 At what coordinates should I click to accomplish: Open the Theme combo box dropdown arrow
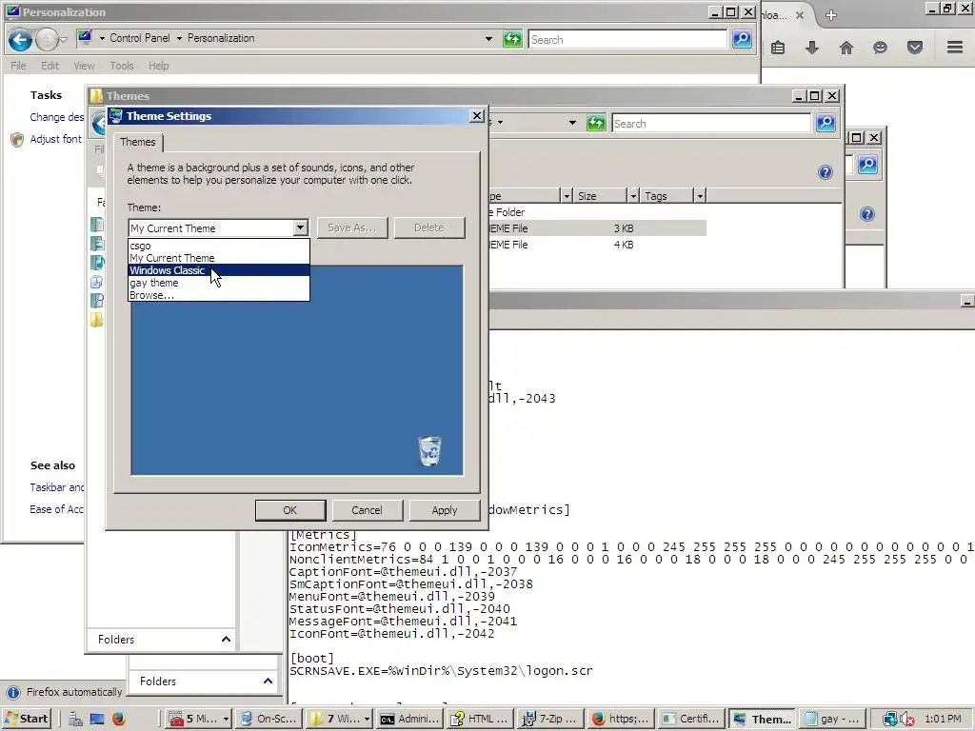pos(300,227)
